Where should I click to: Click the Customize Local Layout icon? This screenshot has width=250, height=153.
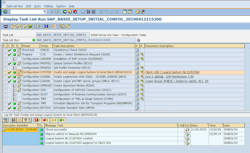143,12
